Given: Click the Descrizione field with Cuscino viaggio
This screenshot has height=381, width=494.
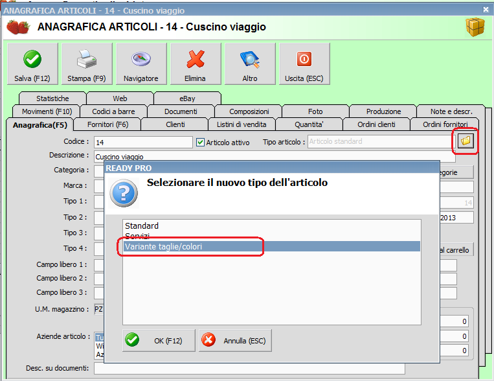Looking at the screenshot, I should click(275, 157).
